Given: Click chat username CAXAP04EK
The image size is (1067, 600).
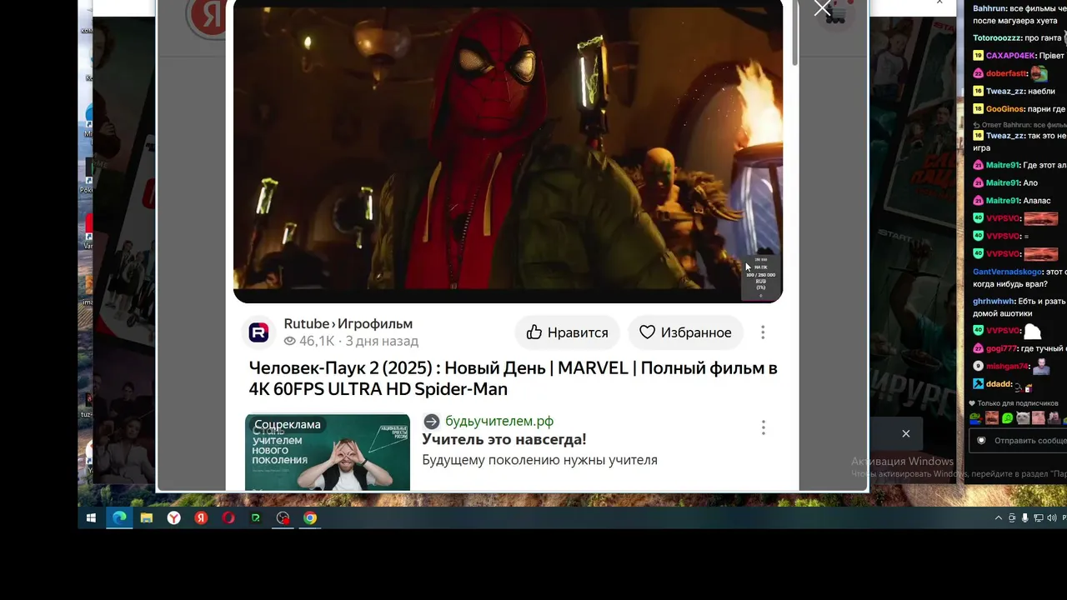Looking at the screenshot, I should pos(1010,56).
